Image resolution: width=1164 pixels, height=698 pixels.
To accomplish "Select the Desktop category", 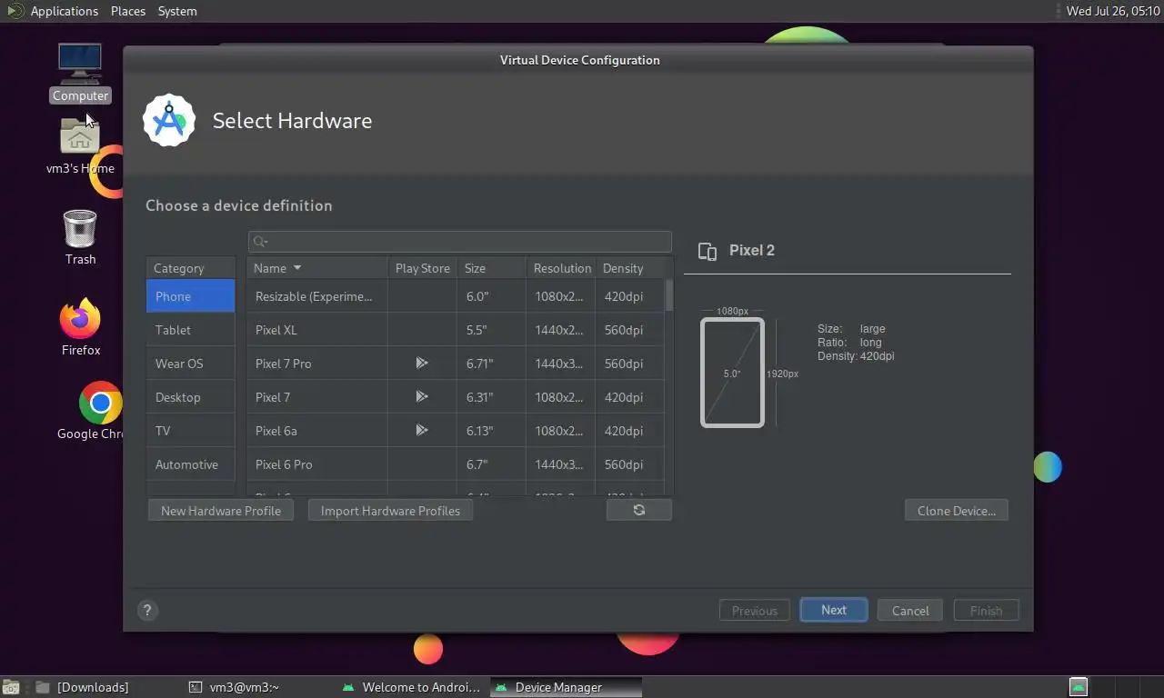I will (x=190, y=397).
